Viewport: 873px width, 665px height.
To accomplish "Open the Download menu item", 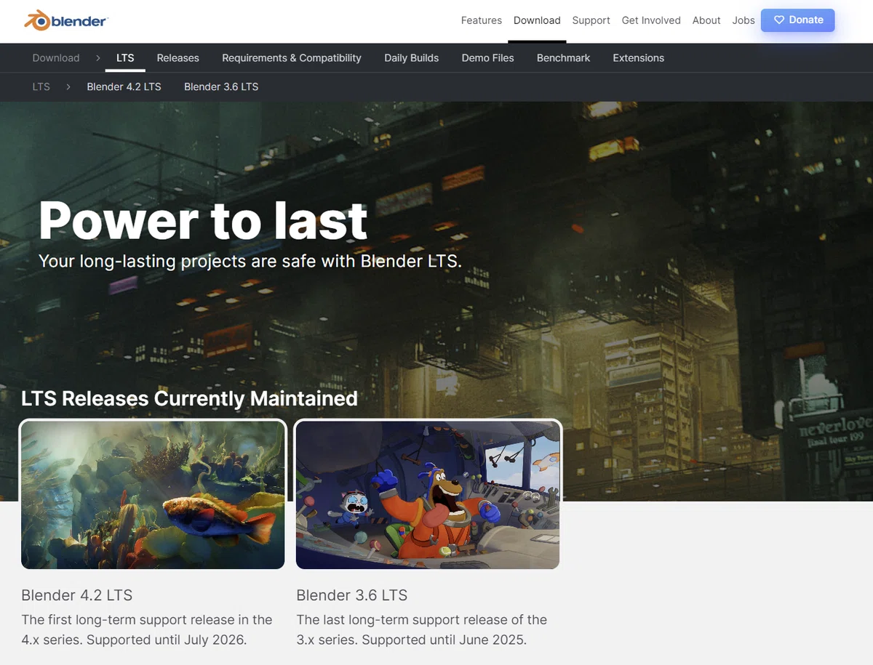I will point(537,20).
